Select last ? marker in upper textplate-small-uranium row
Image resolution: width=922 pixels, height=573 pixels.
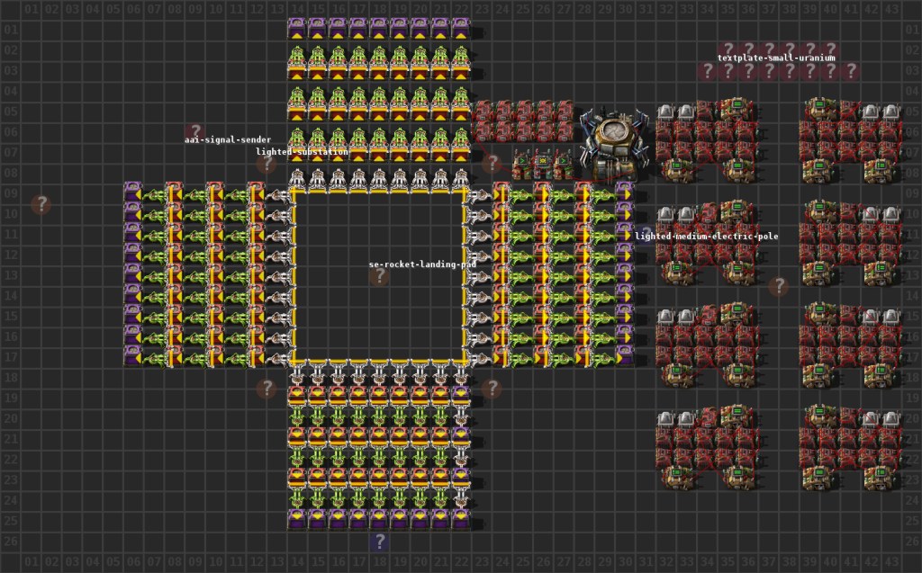pyautogui.click(x=830, y=50)
